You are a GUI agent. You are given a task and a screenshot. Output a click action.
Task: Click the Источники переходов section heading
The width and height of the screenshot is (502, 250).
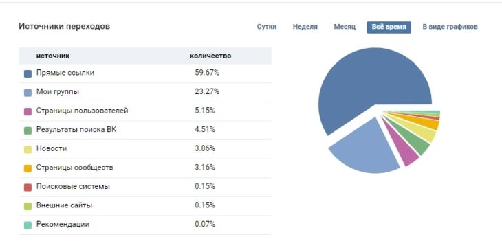coord(65,26)
